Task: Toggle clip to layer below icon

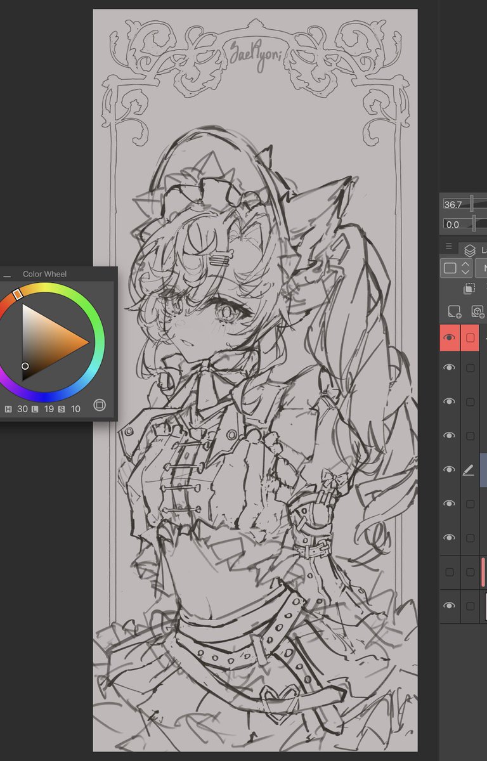Action: click(x=469, y=289)
